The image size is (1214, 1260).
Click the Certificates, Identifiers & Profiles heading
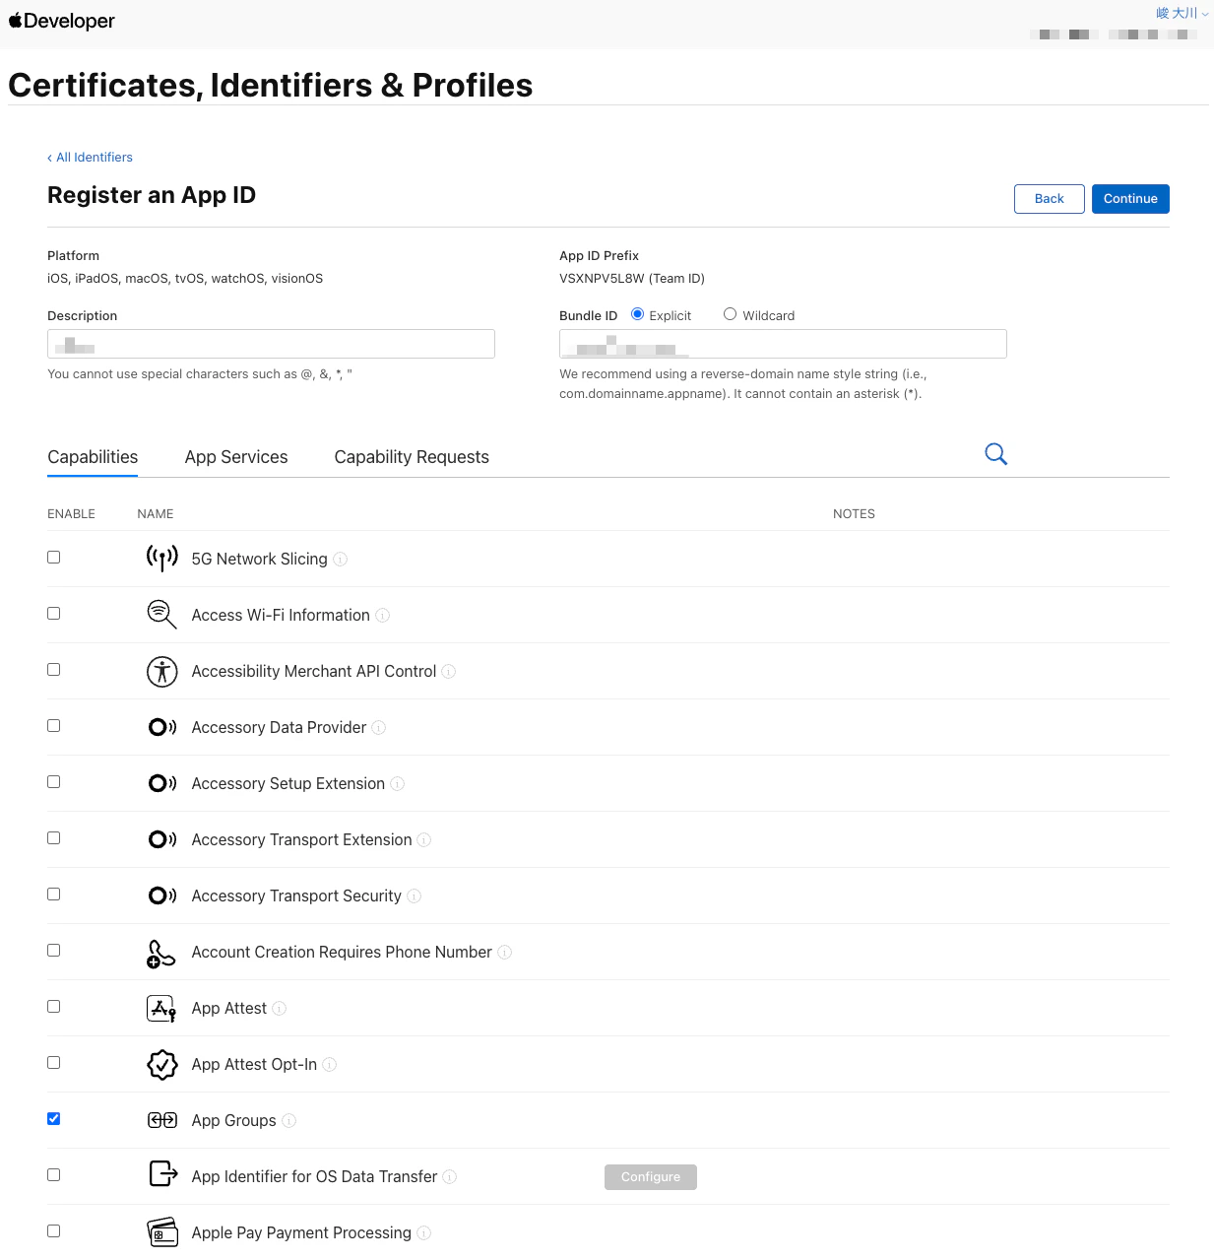[x=271, y=85]
